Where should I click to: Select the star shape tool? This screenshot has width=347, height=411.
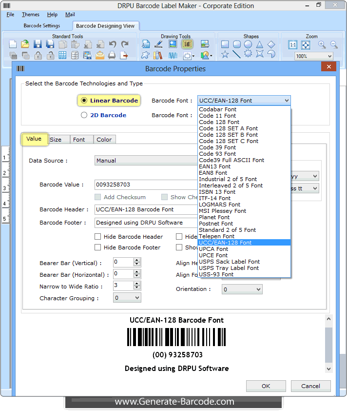pos(225,55)
